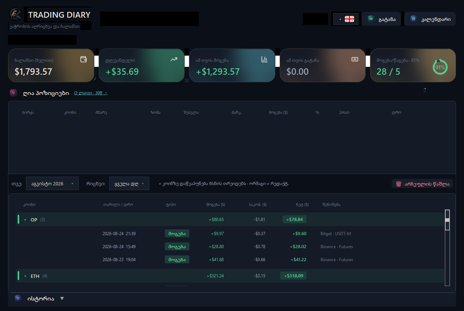Click the არჩეულის წაშლა delete button

click(422, 183)
